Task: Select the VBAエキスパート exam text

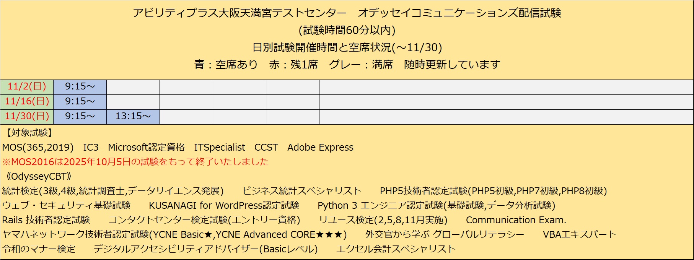Action: [x=579, y=234]
